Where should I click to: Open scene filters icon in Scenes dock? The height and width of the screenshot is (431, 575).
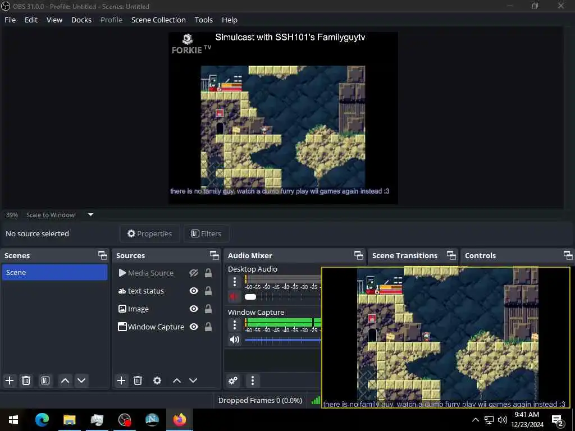point(45,380)
